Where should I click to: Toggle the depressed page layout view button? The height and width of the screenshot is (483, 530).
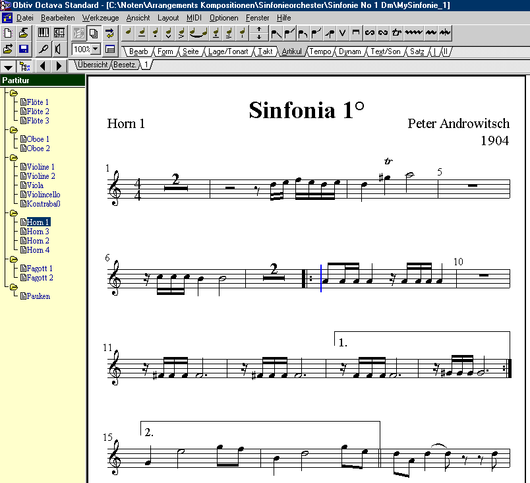pyautogui.click(x=78, y=33)
